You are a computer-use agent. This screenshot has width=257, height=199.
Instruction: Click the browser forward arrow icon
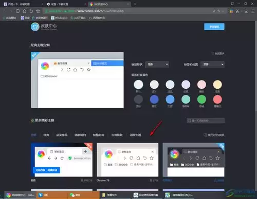click(11, 11)
